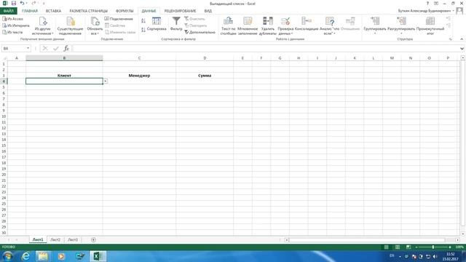Launch Текст по столбцам wizard

228,26
